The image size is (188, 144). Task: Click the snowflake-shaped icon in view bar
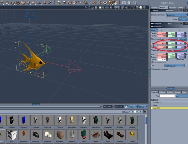(x=96, y=8)
